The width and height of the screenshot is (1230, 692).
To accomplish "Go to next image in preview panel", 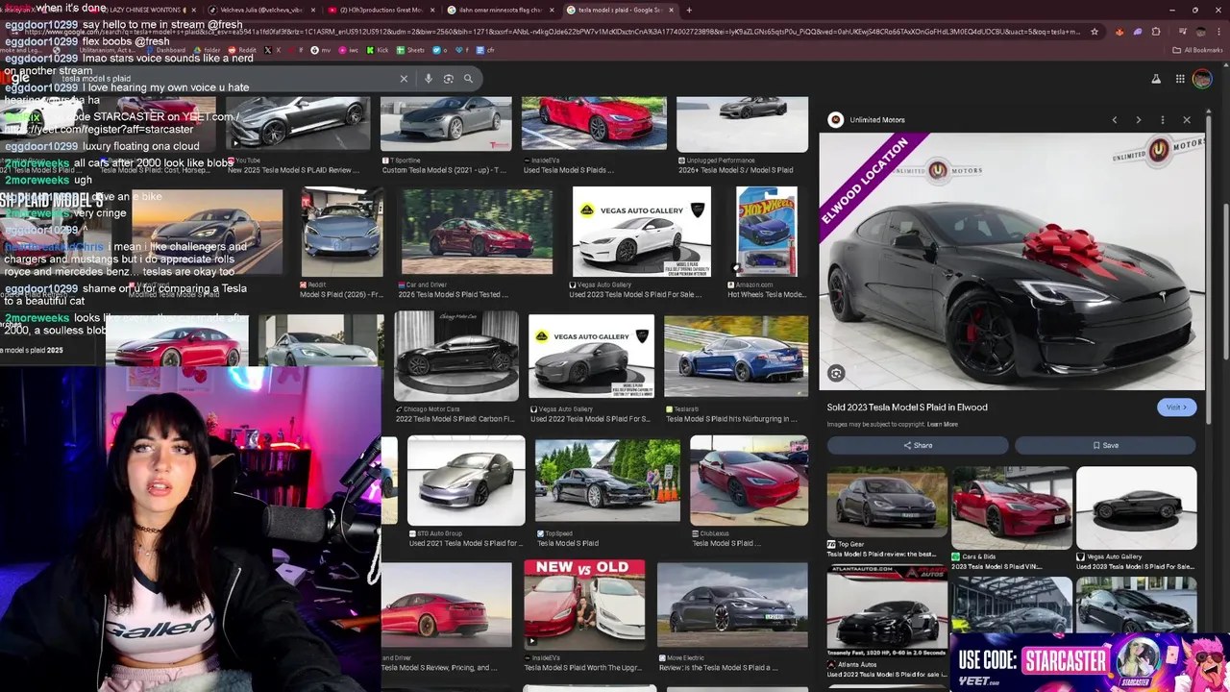I will click(x=1139, y=120).
